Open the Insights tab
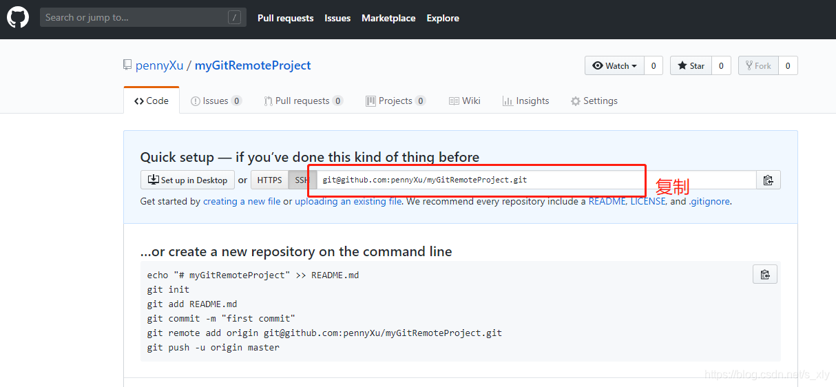This screenshot has width=836, height=387. point(526,101)
